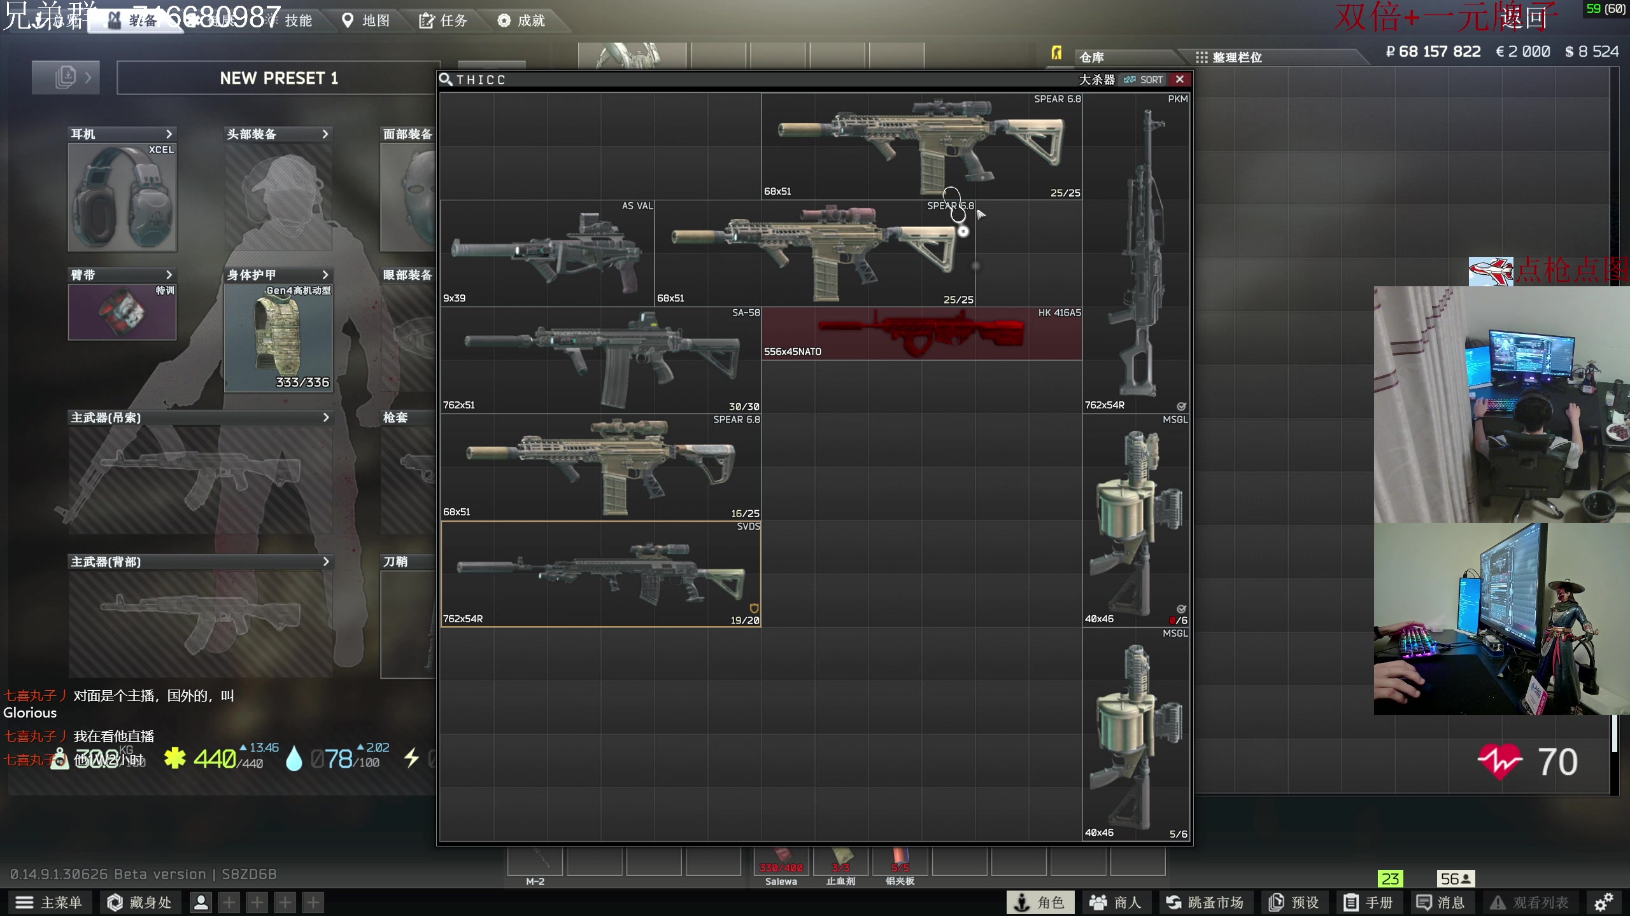Click the rouble balance ₽ 68 157 822

pyautogui.click(x=1433, y=52)
